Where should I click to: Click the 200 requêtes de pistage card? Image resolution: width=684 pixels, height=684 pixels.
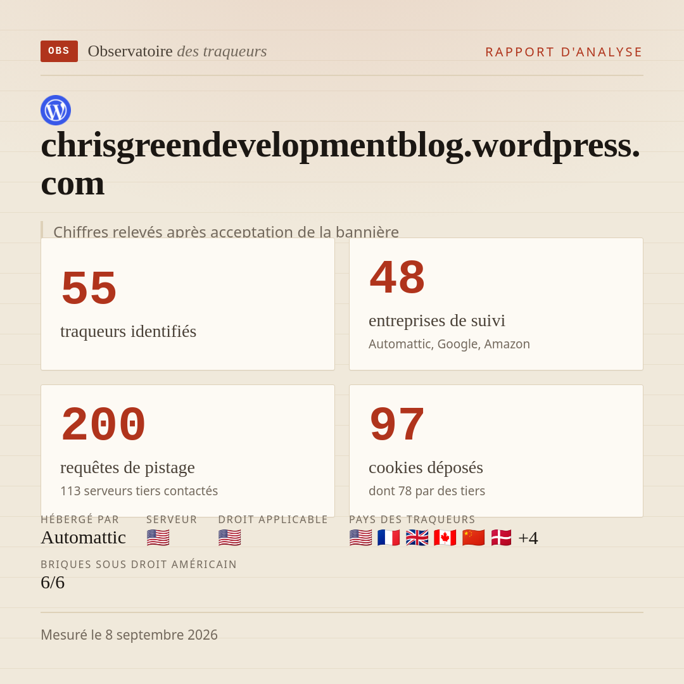pyautogui.click(x=187, y=451)
